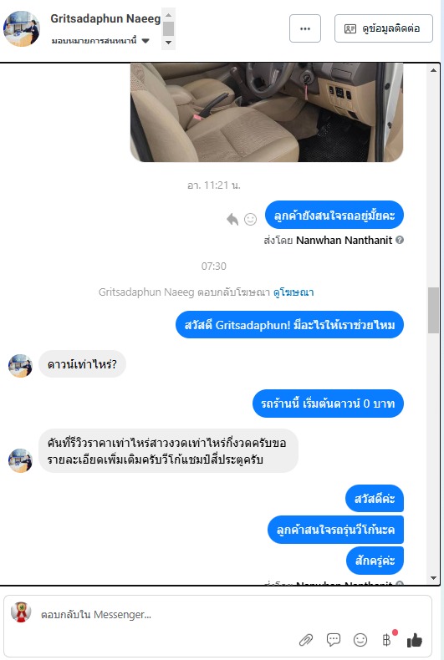This screenshot has height=660, width=444.
Task: Click the baht payment request icon
Action: 386,640
